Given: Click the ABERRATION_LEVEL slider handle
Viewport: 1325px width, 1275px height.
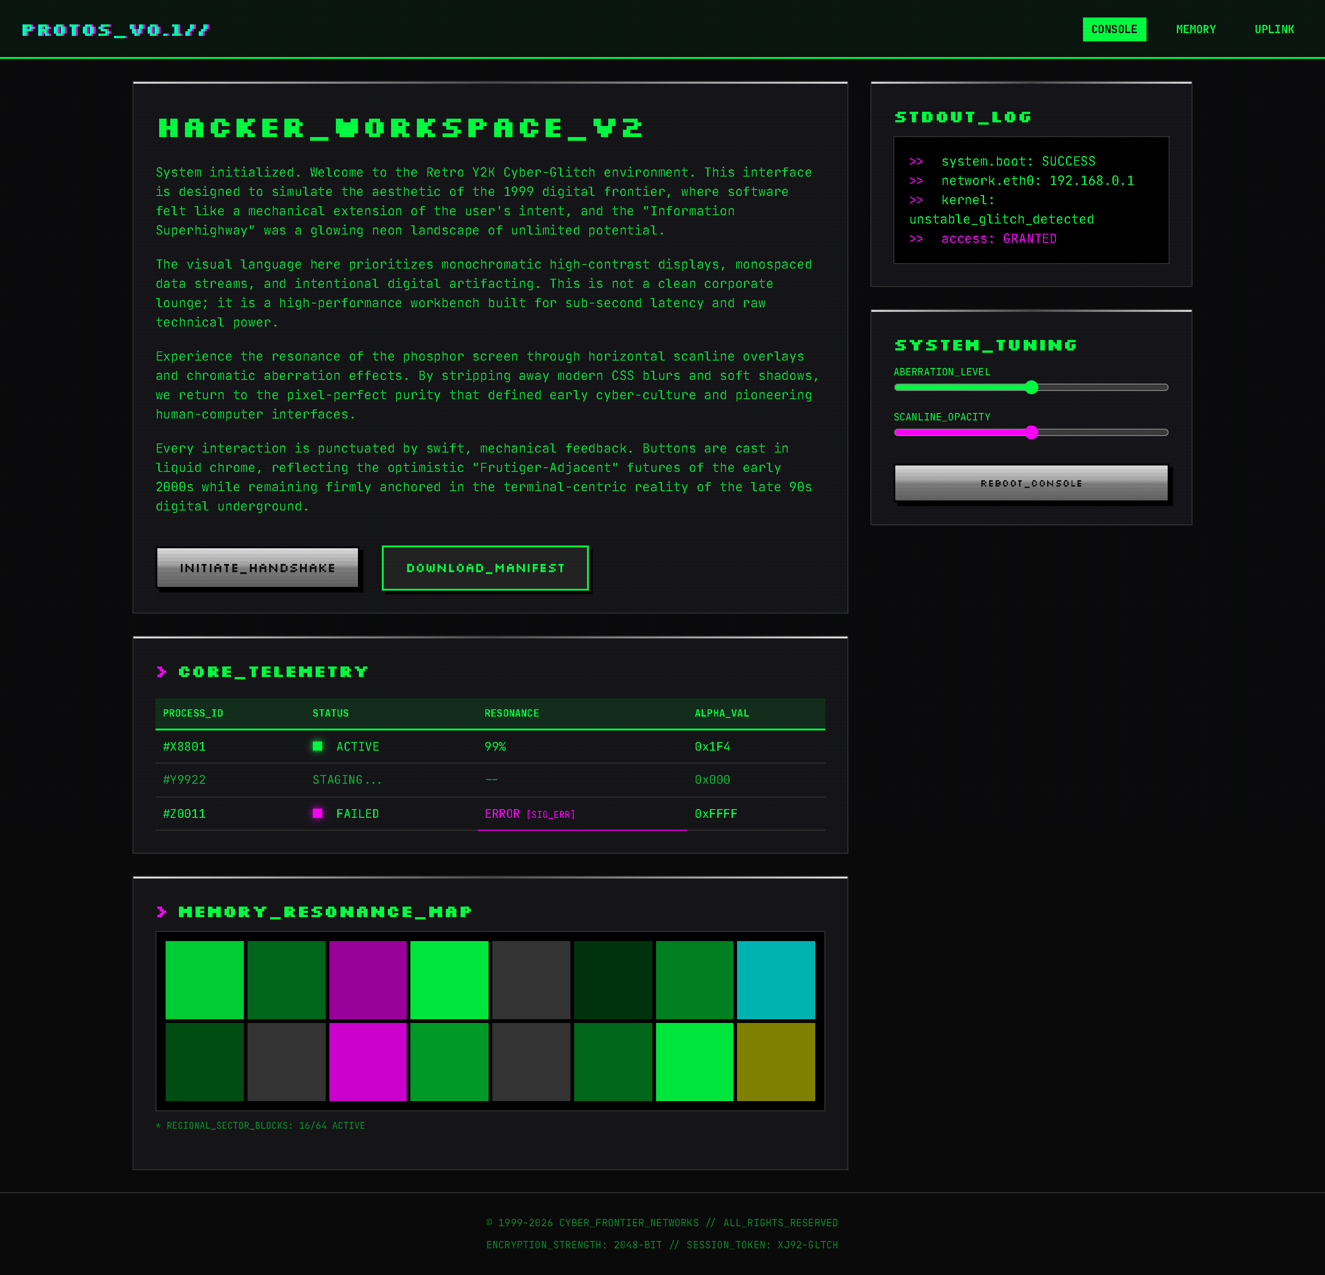Looking at the screenshot, I should [x=1031, y=387].
